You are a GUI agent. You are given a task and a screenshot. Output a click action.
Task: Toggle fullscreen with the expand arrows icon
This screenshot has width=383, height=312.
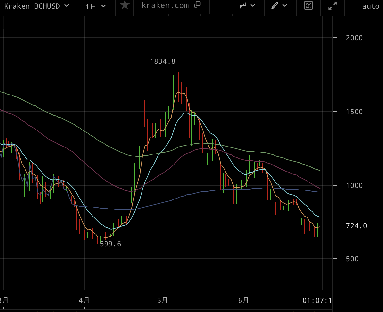[332, 6]
